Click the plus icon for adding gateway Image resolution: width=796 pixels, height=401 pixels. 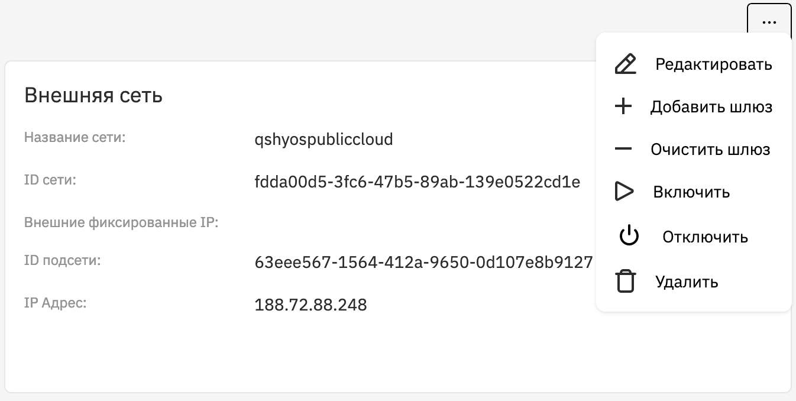coord(623,107)
